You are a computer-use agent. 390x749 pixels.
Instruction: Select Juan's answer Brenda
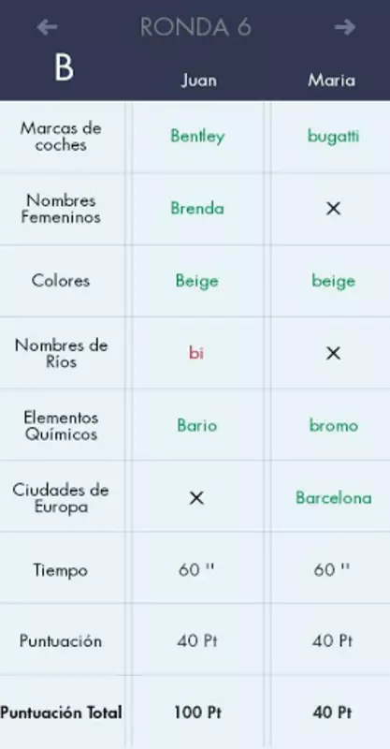197,209
